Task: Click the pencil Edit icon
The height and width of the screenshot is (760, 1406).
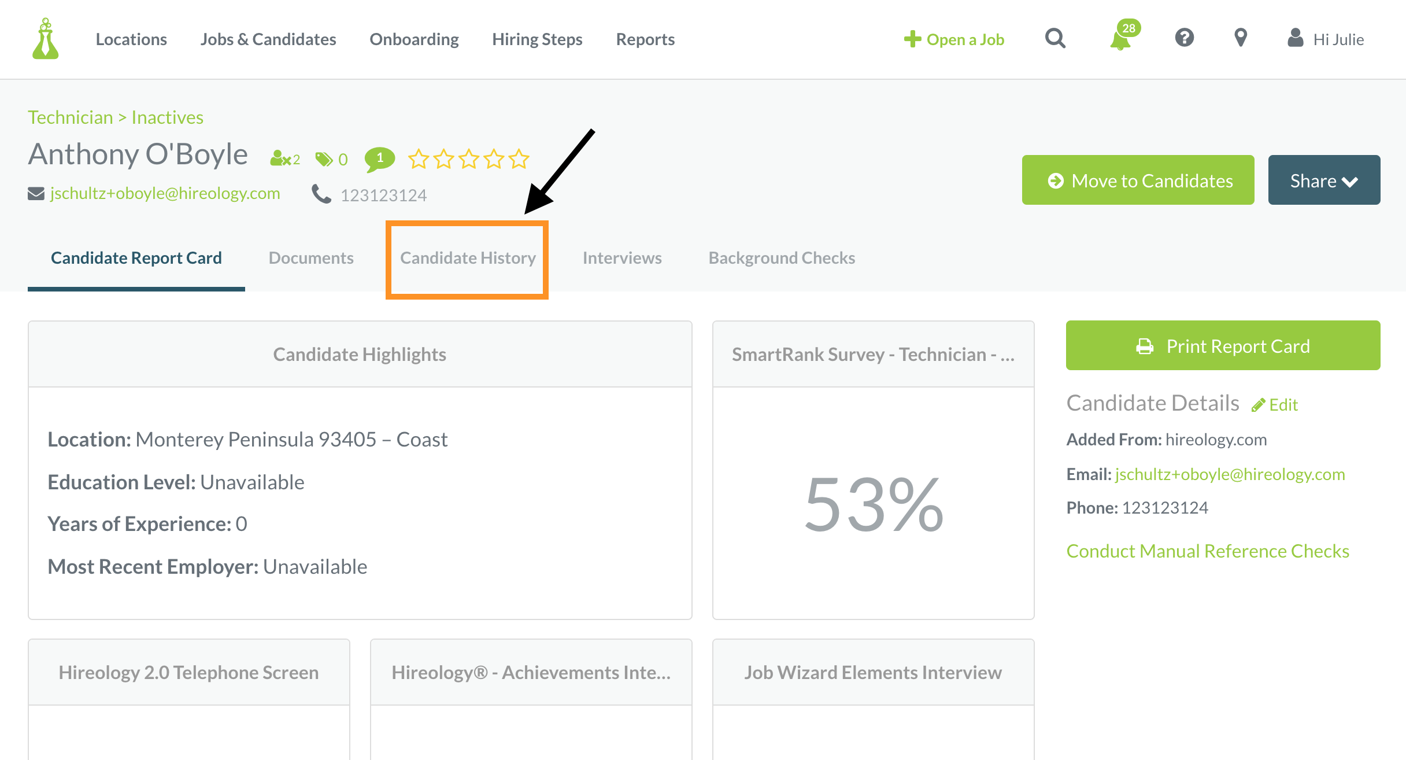Action: pos(1258,405)
